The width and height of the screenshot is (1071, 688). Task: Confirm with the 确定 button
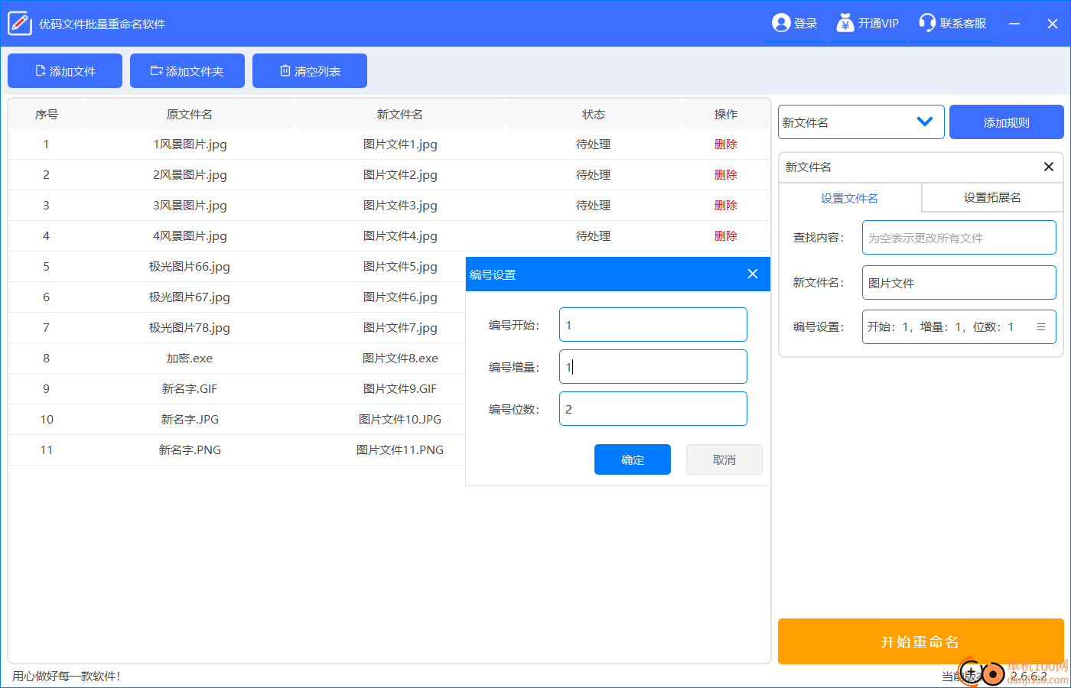tap(633, 459)
